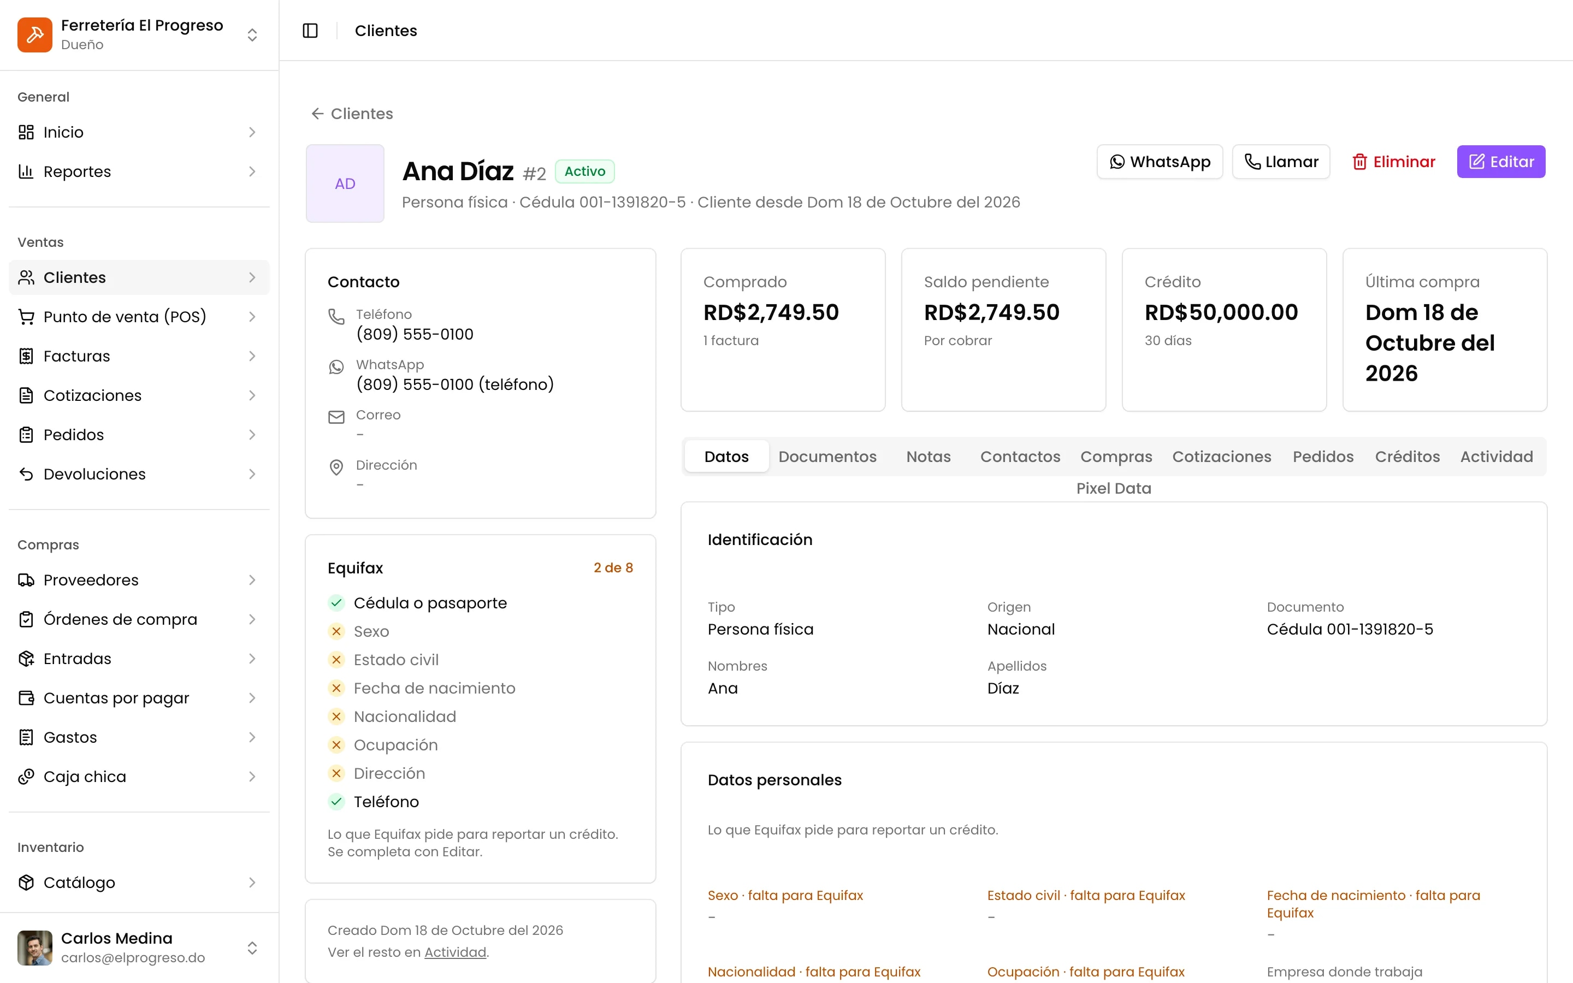Click the Activo status badge
1573x983 pixels.
tap(584, 171)
